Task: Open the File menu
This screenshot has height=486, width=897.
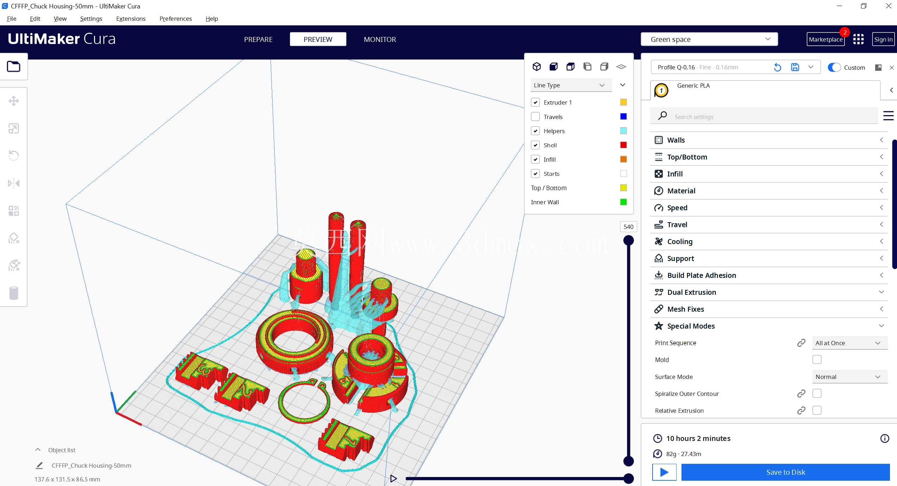Action: click(x=12, y=18)
